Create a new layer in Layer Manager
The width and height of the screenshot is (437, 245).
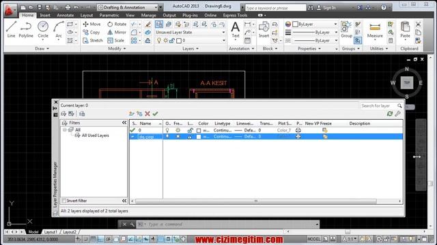point(132,114)
